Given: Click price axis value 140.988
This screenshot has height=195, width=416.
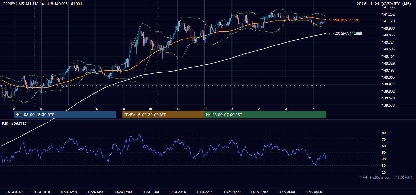Looking at the screenshot, I should (388, 28).
